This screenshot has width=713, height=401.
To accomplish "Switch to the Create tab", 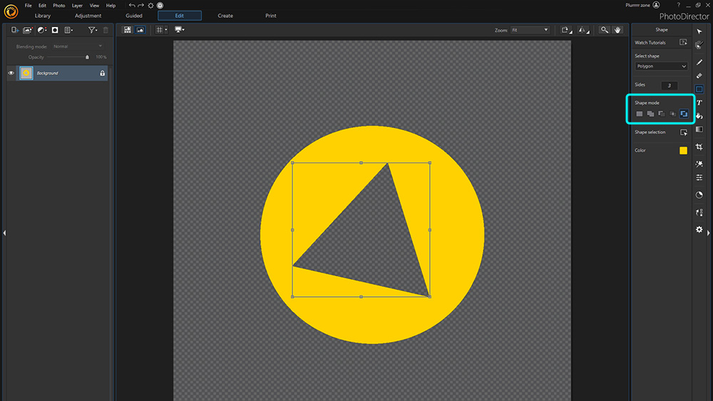I will (x=225, y=16).
